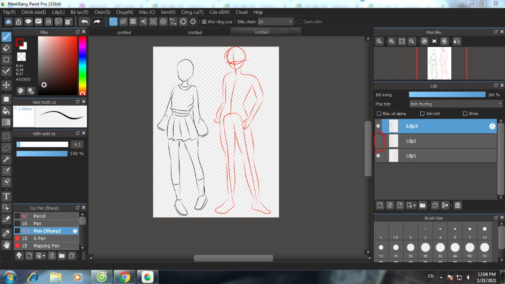
Task: Check the Khóa lock option
Action: point(465,114)
